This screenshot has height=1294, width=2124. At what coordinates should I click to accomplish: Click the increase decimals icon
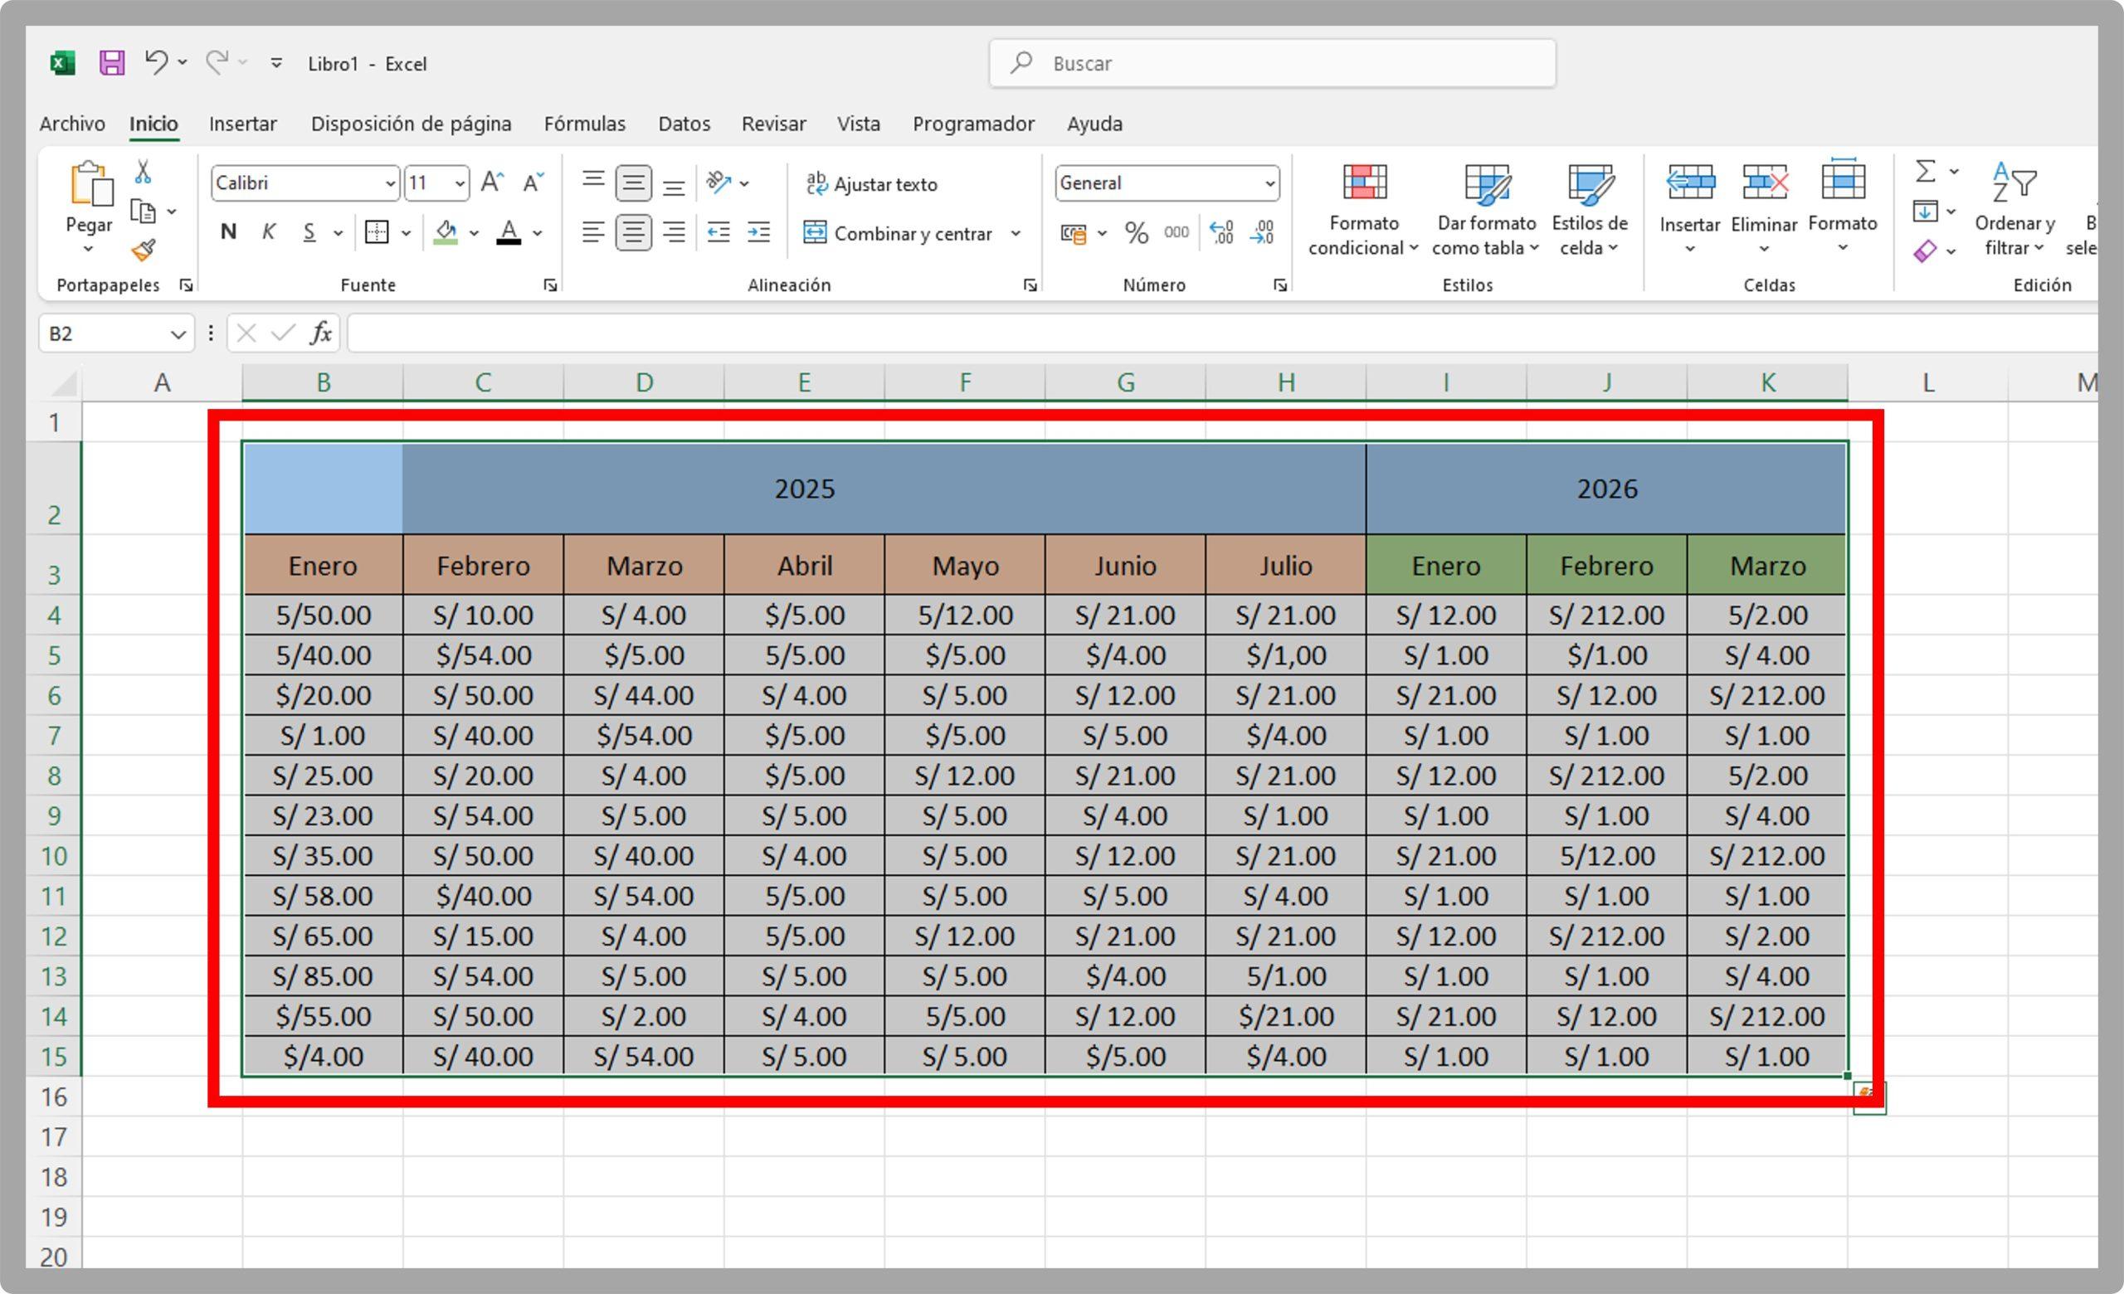(1221, 231)
